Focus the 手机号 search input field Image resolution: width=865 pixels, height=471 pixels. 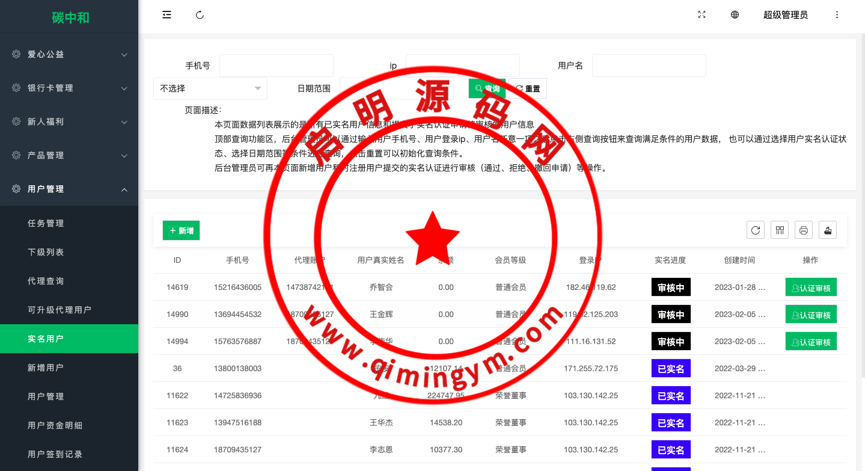click(x=276, y=66)
